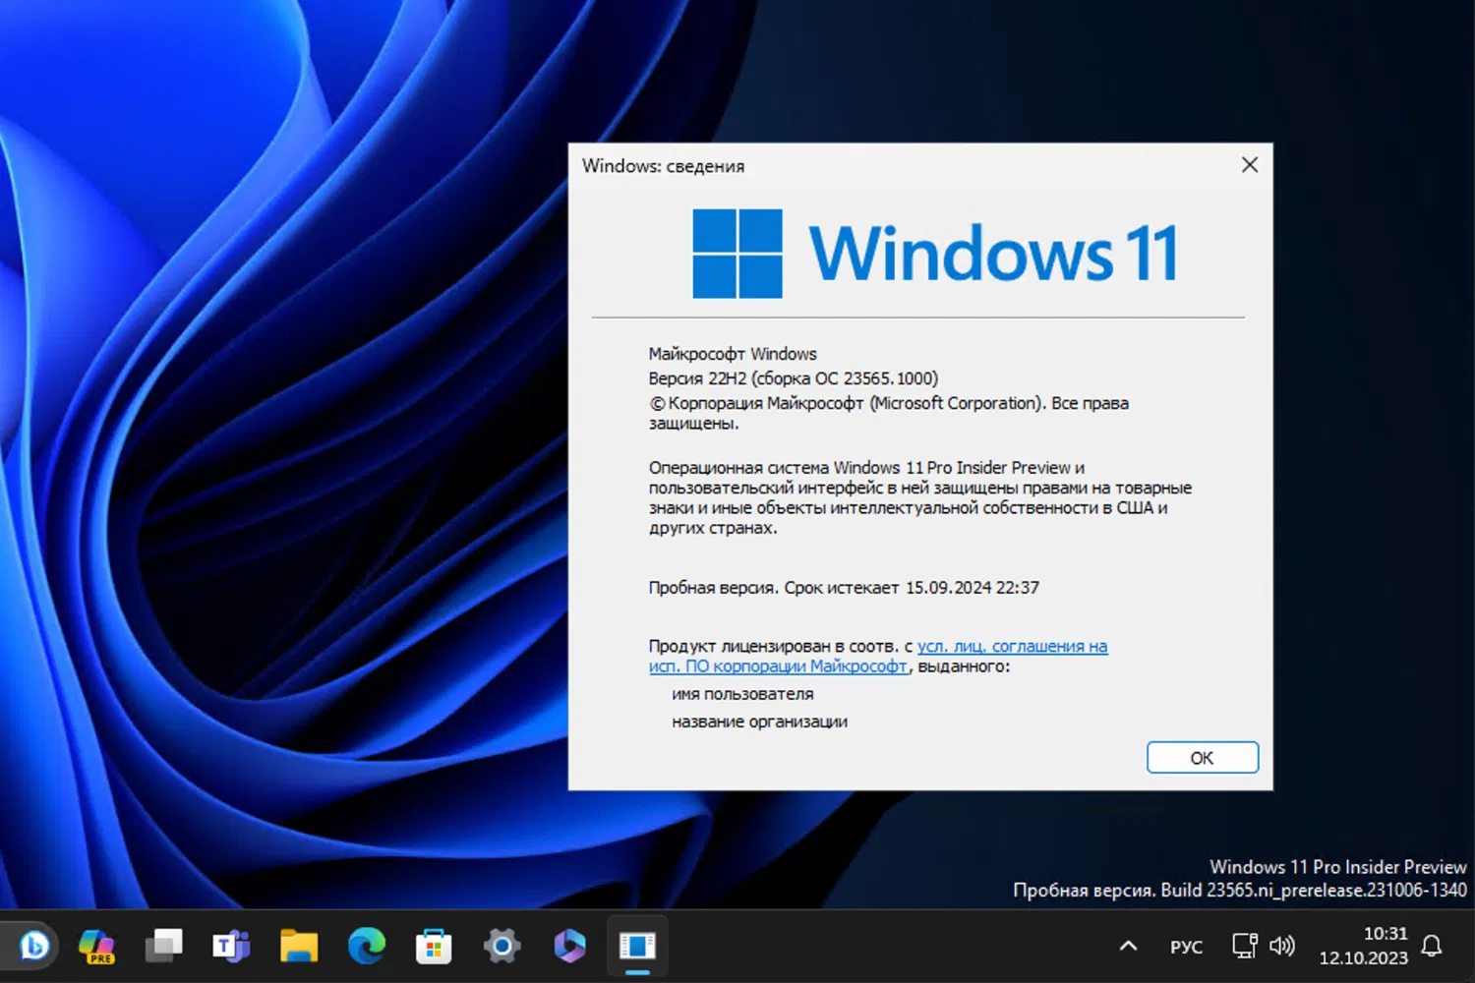Select the active winver window on the taskbar
Screen dimensions: 1475x983
click(x=637, y=946)
